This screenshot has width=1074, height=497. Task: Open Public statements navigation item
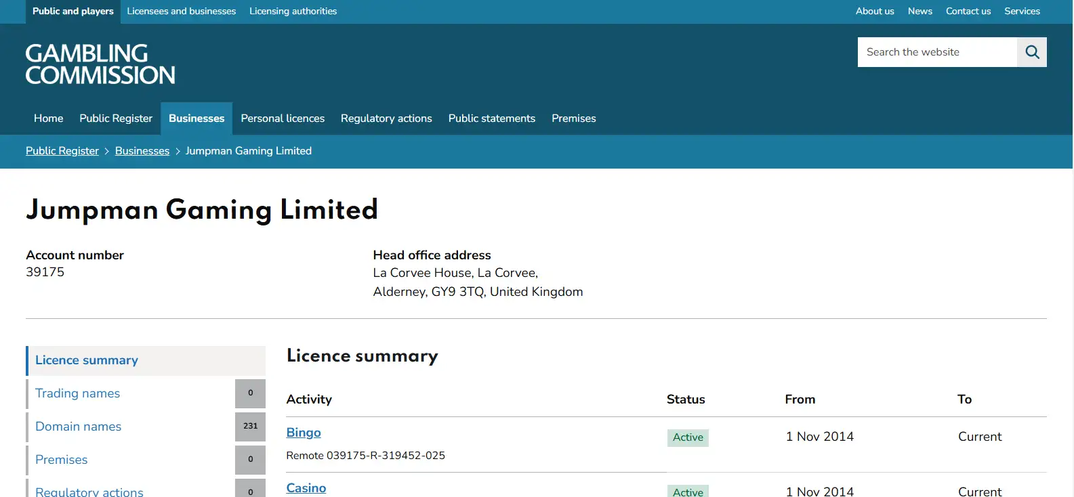(492, 118)
